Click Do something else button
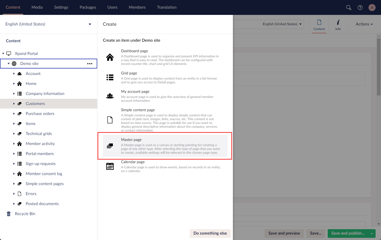 coord(210,233)
